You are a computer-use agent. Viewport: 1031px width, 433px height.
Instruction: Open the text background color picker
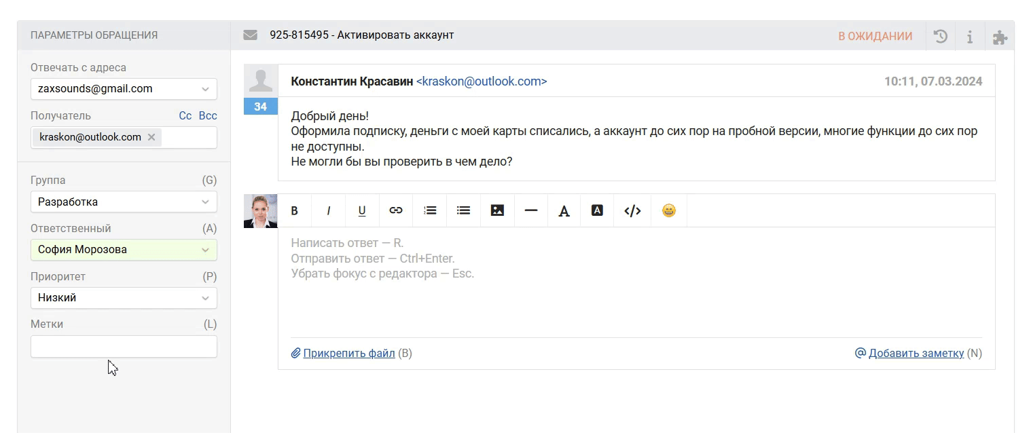click(597, 210)
